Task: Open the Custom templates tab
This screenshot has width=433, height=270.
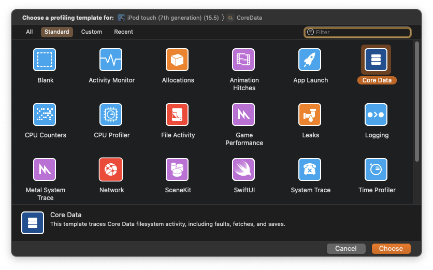Action: point(91,32)
